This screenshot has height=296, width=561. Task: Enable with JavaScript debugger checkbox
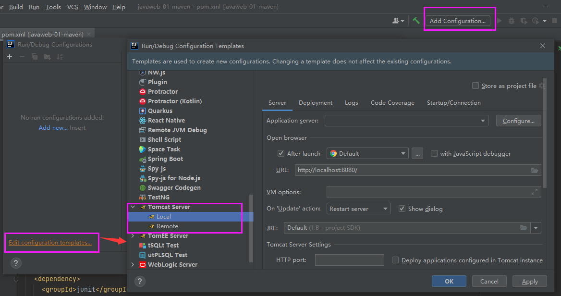pyautogui.click(x=434, y=153)
